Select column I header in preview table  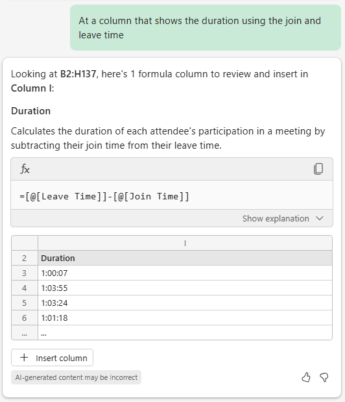point(185,243)
